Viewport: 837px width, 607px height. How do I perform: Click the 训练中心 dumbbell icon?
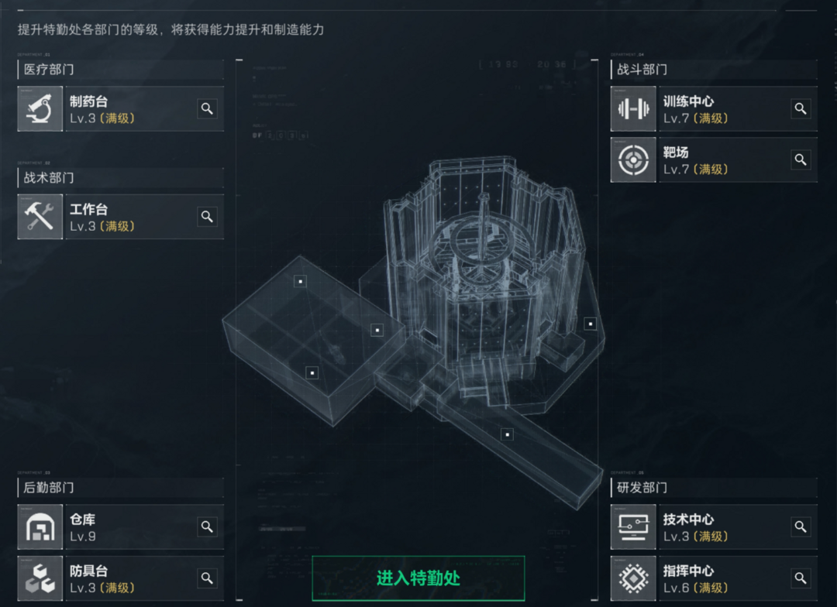tap(633, 109)
